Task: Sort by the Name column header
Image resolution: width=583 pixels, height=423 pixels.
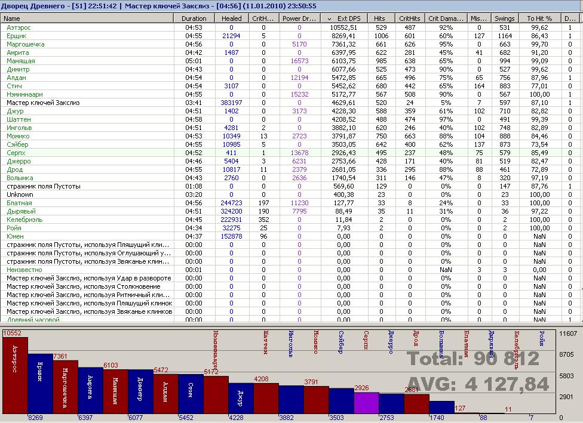Action: pos(87,18)
